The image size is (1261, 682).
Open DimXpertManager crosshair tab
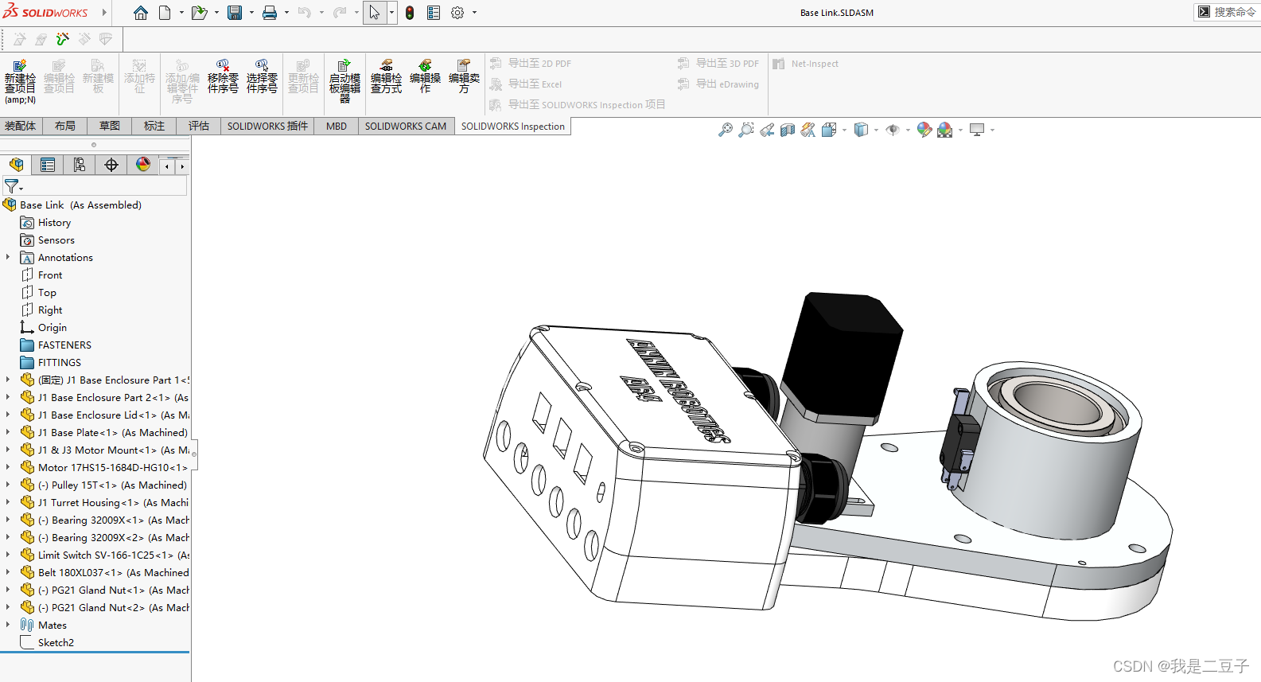pyautogui.click(x=111, y=165)
